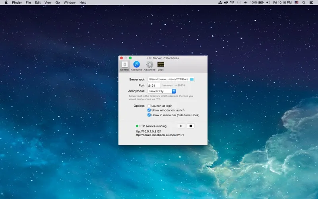Click the Wi-Fi status icon
Viewport: 318px width, 199px height.
coord(232,2)
